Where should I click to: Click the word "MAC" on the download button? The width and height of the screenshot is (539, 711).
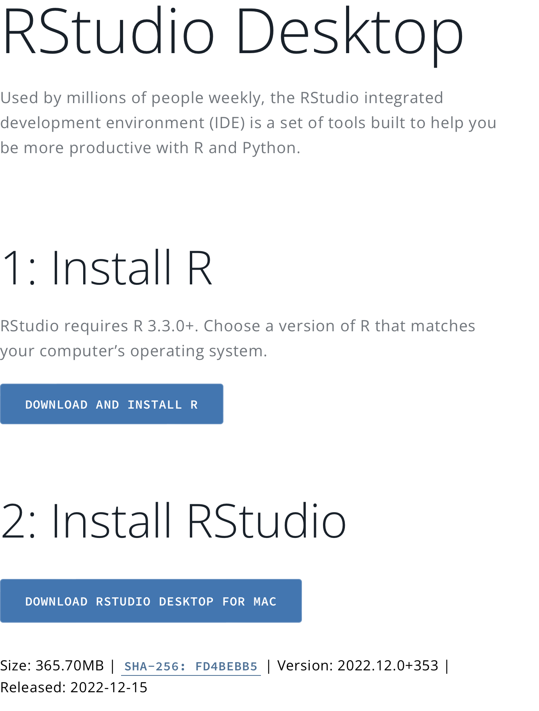click(x=265, y=602)
